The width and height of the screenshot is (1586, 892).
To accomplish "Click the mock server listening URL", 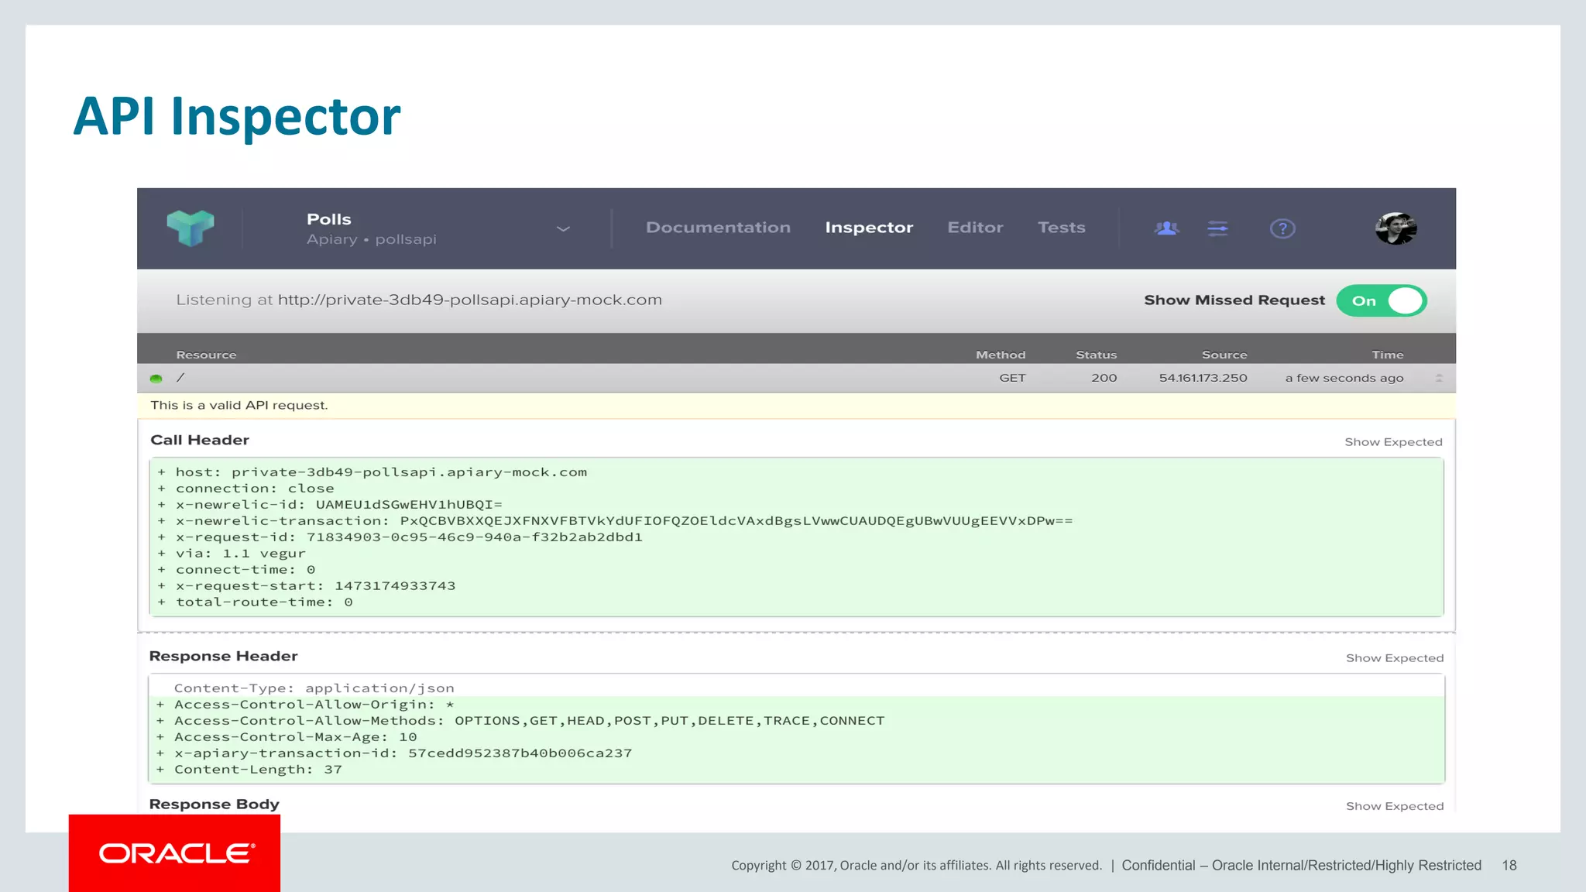I will (469, 300).
